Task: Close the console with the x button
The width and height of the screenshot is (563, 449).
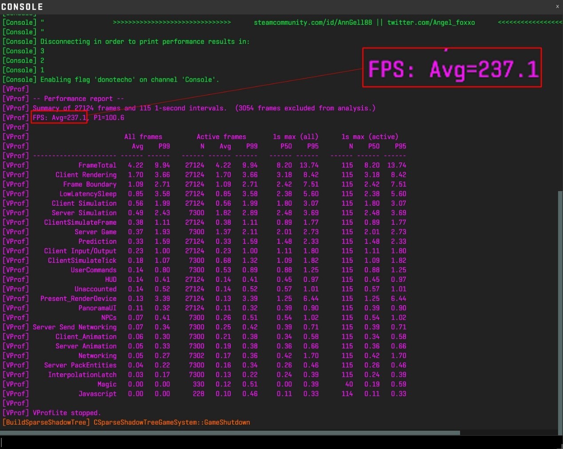Action: tap(557, 6)
